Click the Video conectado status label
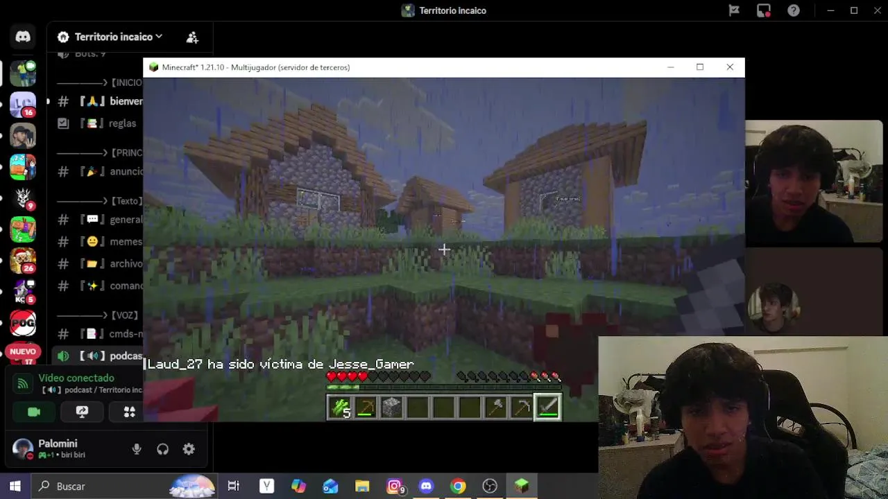 (x=76, y=378)
